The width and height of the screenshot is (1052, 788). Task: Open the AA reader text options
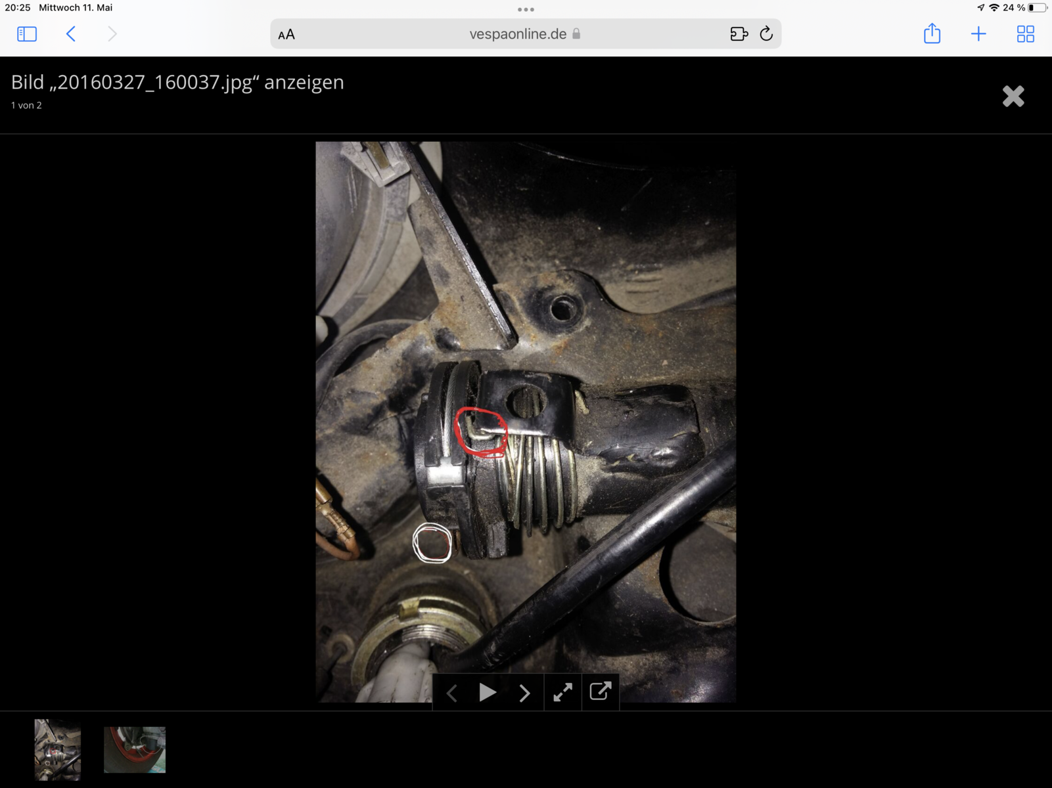(x=286, y=35)
